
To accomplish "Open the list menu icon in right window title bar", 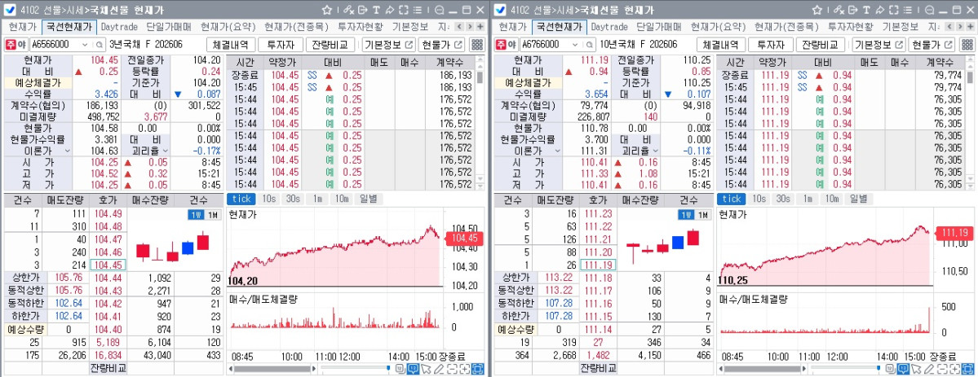I will pyautogui.click(x=908, y=10).
